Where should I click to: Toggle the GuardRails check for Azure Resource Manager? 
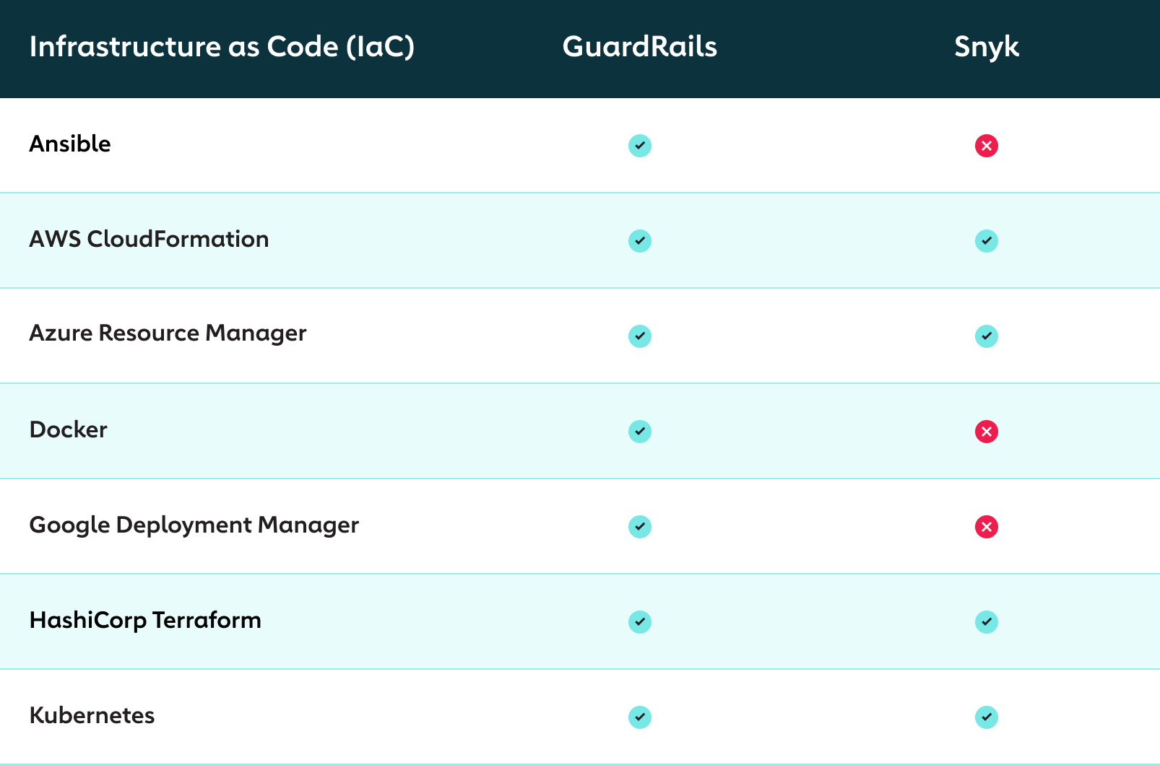coord(640,336)
